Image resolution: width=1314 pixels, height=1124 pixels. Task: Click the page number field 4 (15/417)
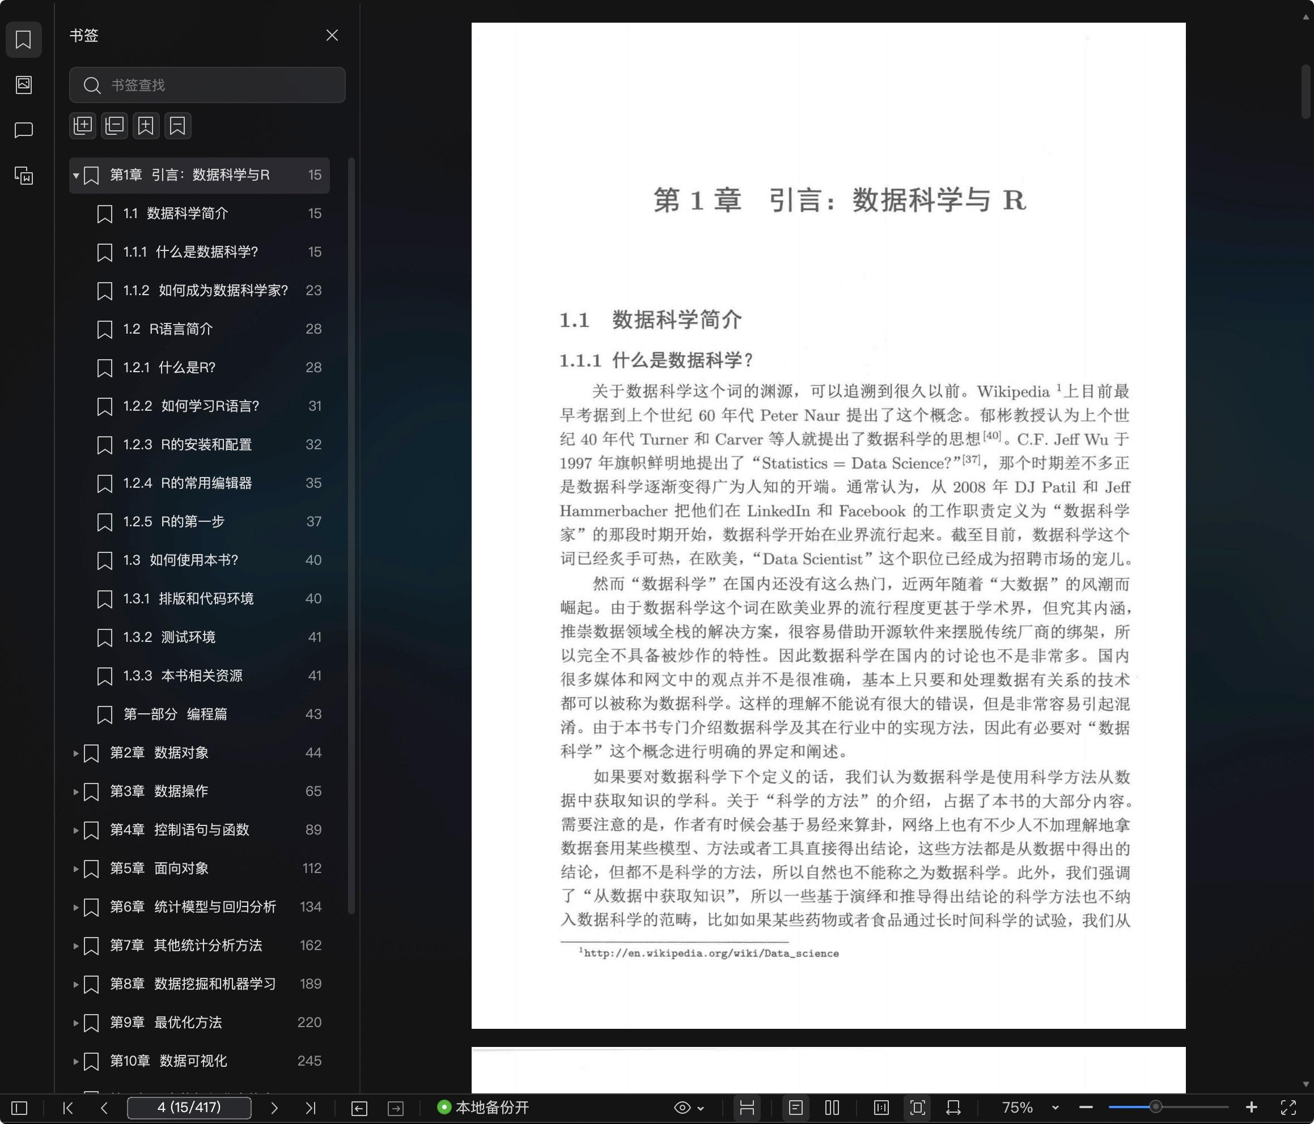[x=189, y=1108]
